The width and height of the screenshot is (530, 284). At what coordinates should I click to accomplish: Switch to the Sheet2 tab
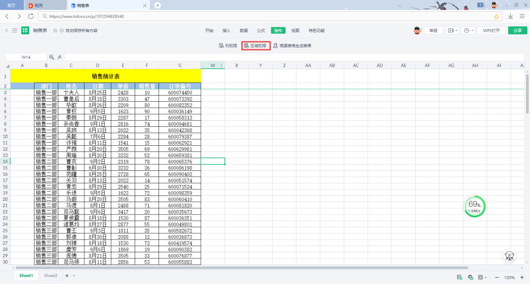coord(50,276)
